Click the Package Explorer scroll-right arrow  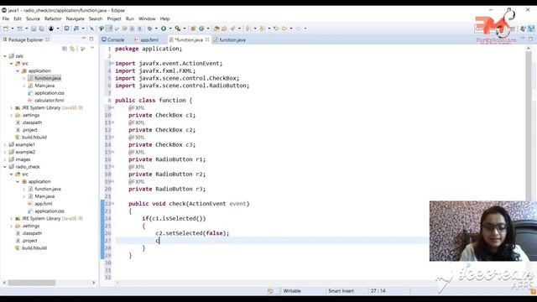[94, 283]
